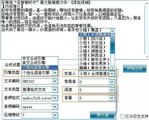Choose voice 小蓉（四川话）
The image size is (149, 120).
tap(94, 39)
